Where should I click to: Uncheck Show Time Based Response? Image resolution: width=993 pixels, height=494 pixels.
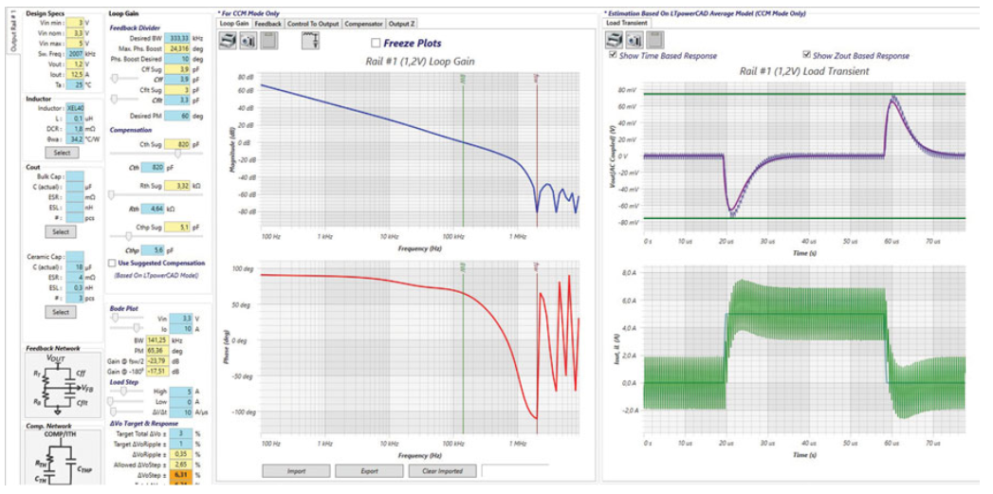612,55
